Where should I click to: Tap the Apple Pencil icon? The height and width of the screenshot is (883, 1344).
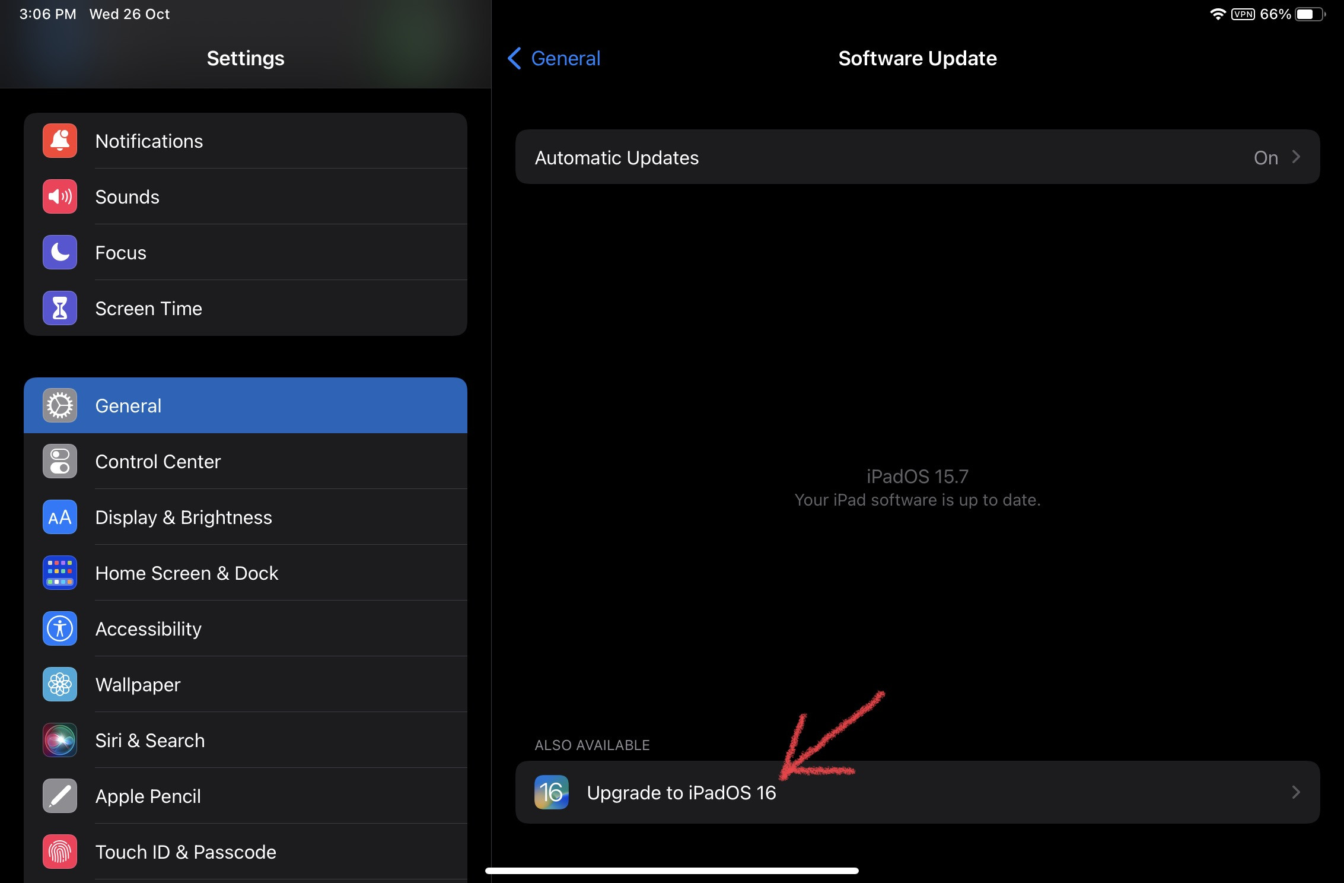click(x=60, y=796)
